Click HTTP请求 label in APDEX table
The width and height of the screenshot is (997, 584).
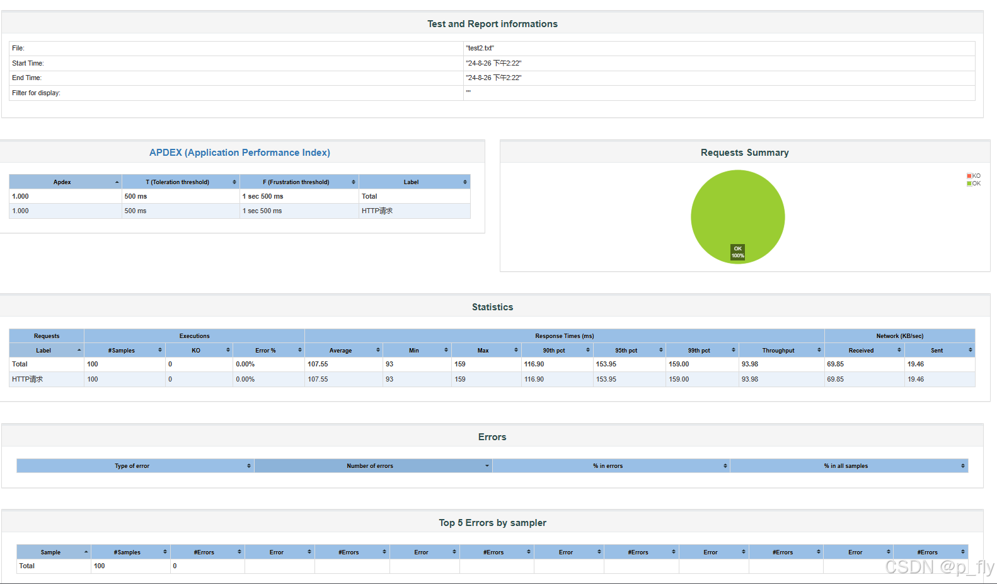377,211
